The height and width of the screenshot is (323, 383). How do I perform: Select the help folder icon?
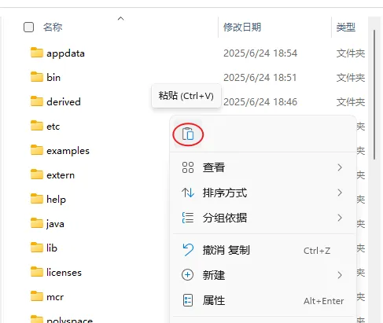point(37,199)
